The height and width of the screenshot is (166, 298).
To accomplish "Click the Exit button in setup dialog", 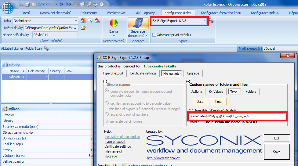I will pyautogui.click(x=277, y=138).
